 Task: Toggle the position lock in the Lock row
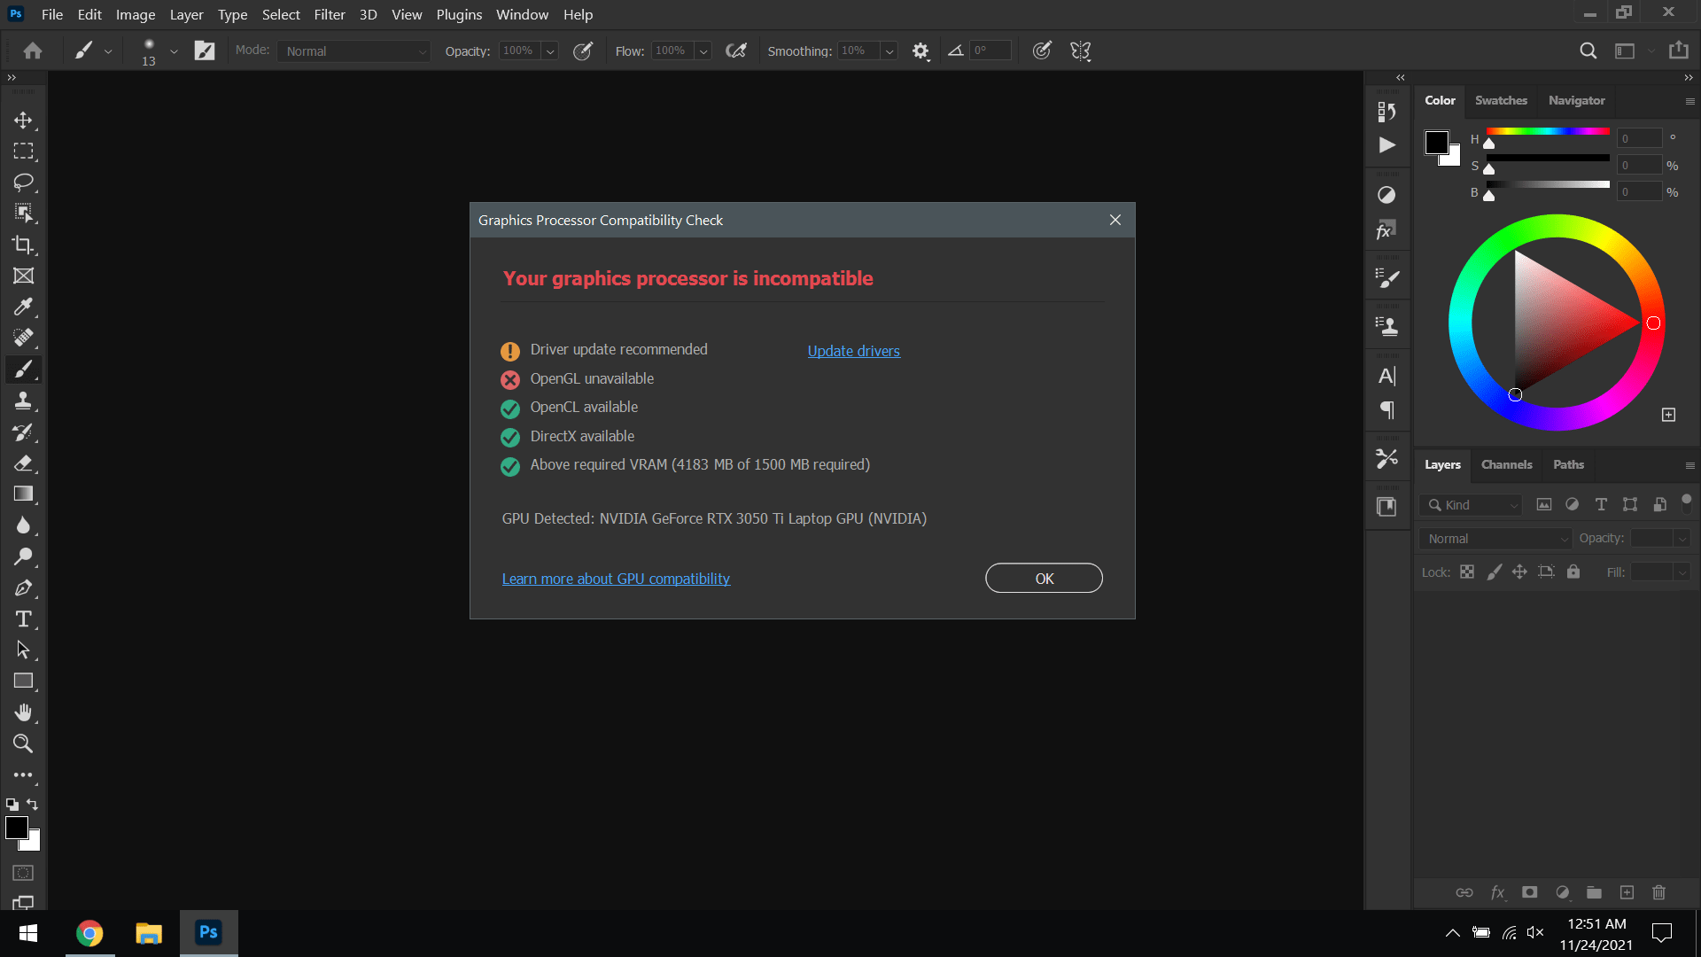click(1520, 572)
